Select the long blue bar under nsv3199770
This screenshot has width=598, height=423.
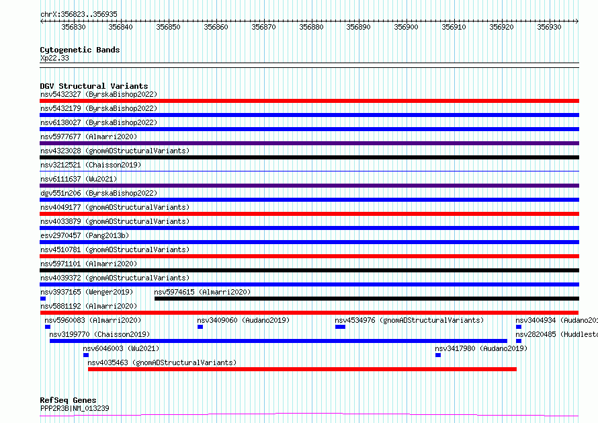pos(278,341)
